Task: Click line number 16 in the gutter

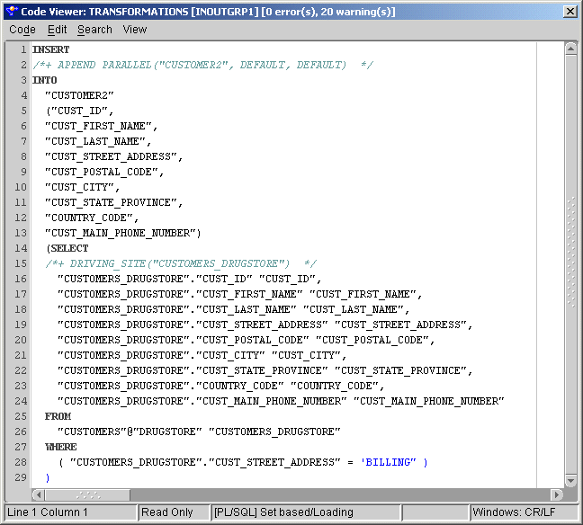Action: (x=21, y=279)
